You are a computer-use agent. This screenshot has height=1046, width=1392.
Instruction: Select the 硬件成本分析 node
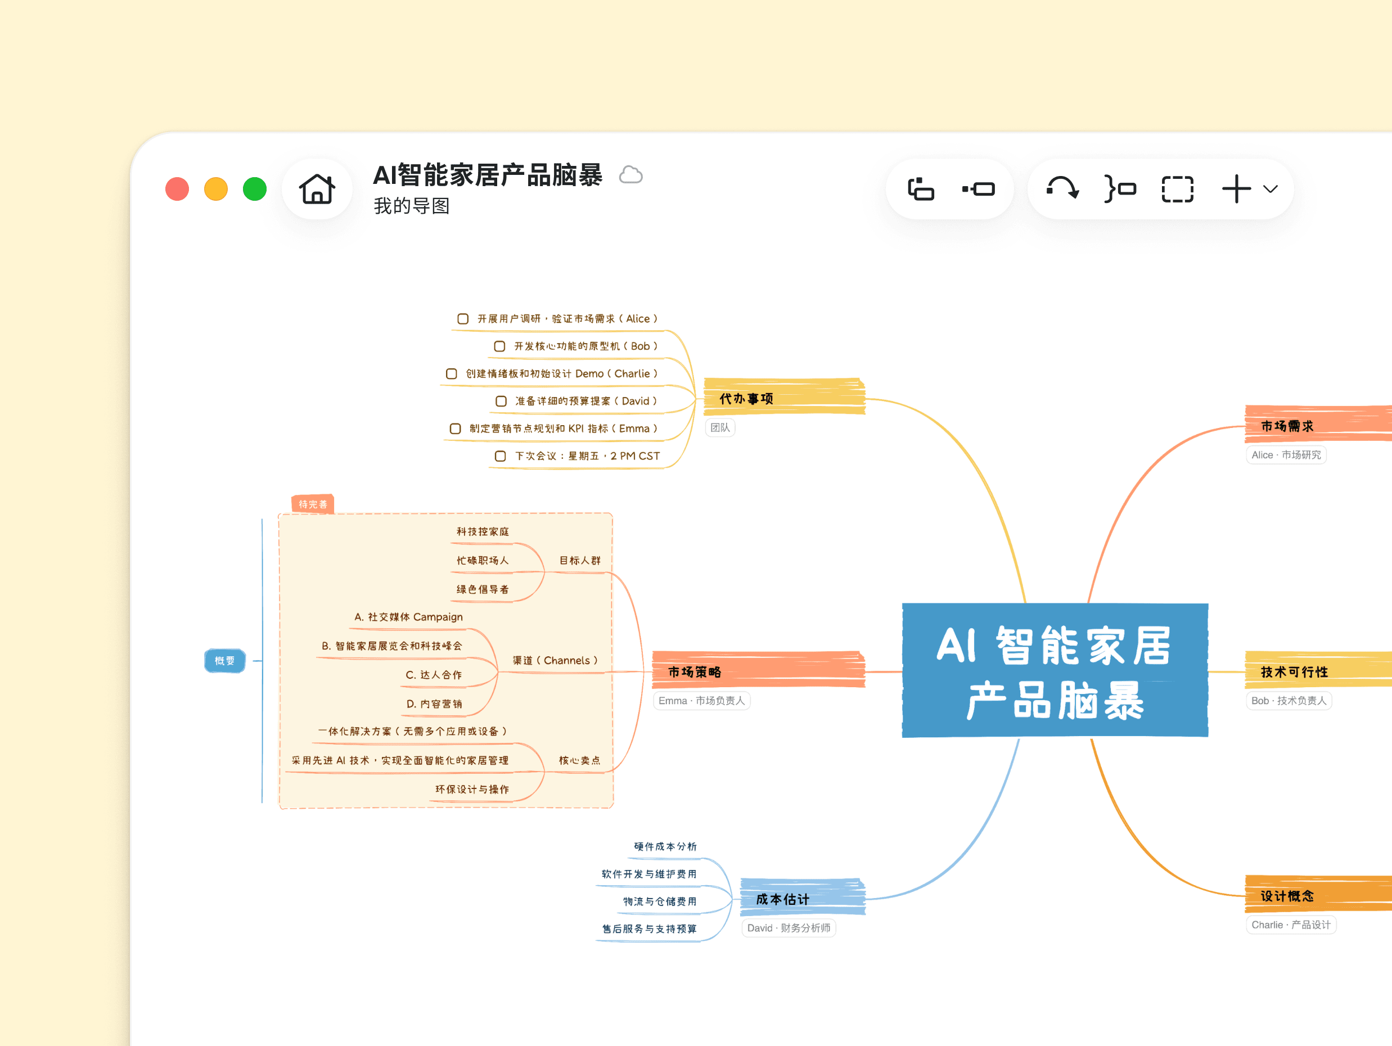pos(665,846)
